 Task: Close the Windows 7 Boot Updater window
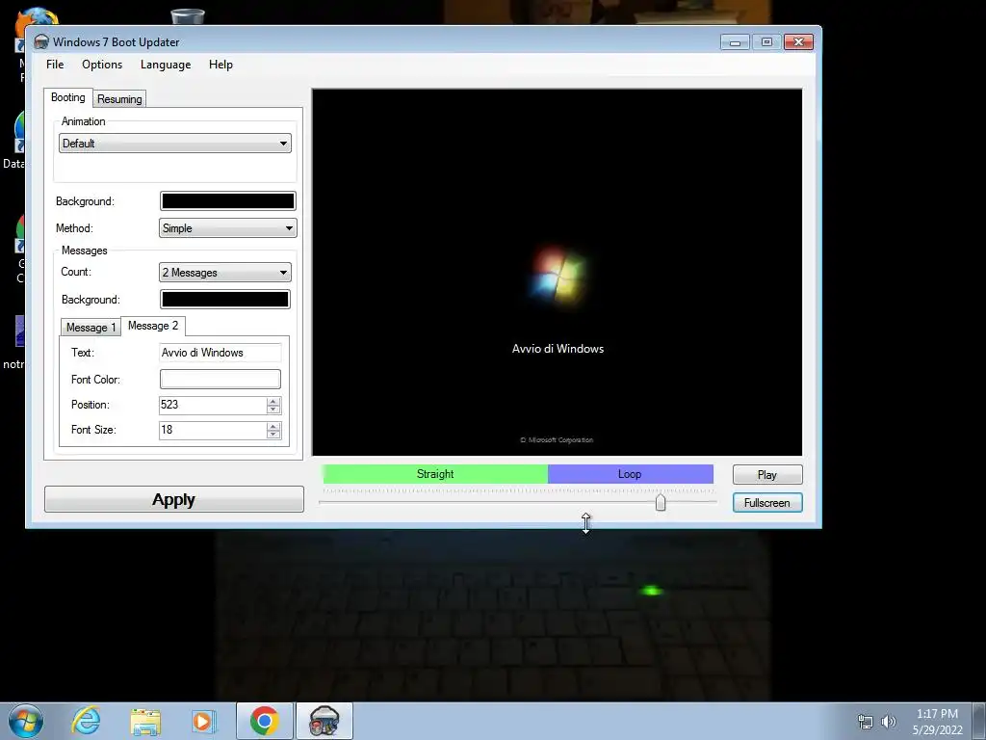coord(798,42)
